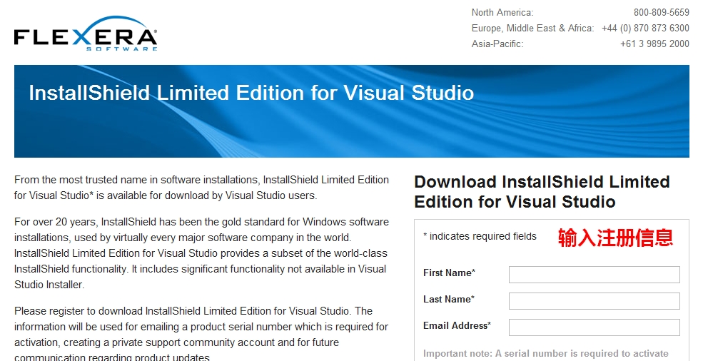Click the 'First Name*' label
Viewport: 708px width, 361px height.
pos(449,273)
